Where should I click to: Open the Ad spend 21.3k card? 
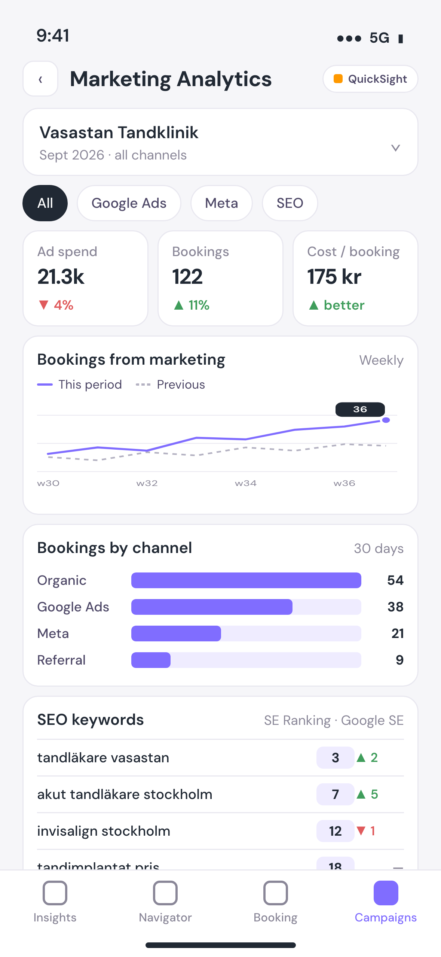[x=86, y=278]
